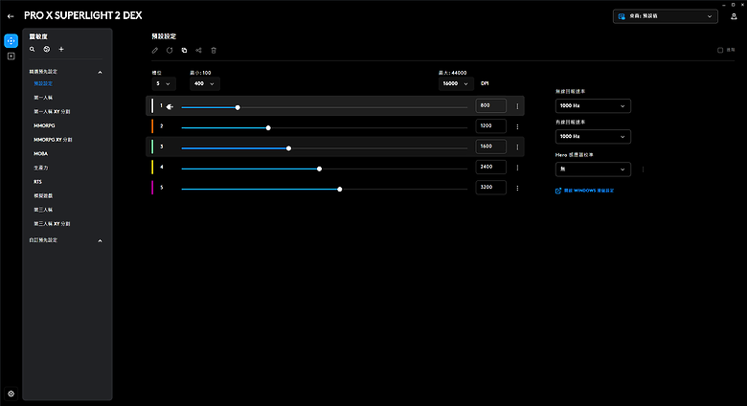Screen dimensions: 747x406
Task: Click the DPI value field showing 3200
Action: [x=490, y=188]
